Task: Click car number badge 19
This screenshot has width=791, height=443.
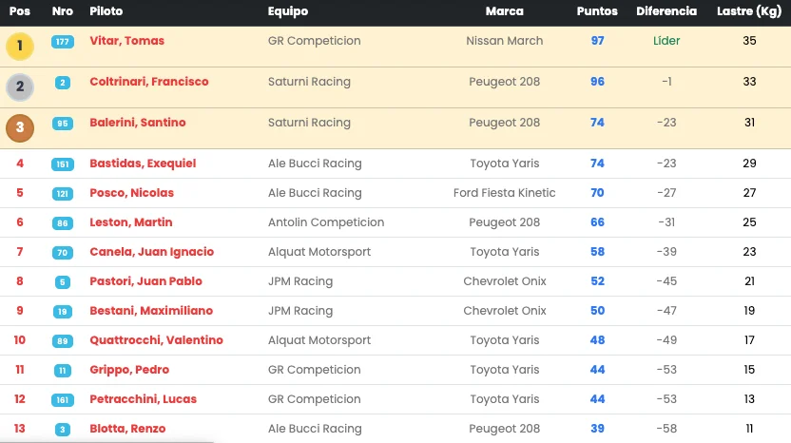Action: point(63,312)
